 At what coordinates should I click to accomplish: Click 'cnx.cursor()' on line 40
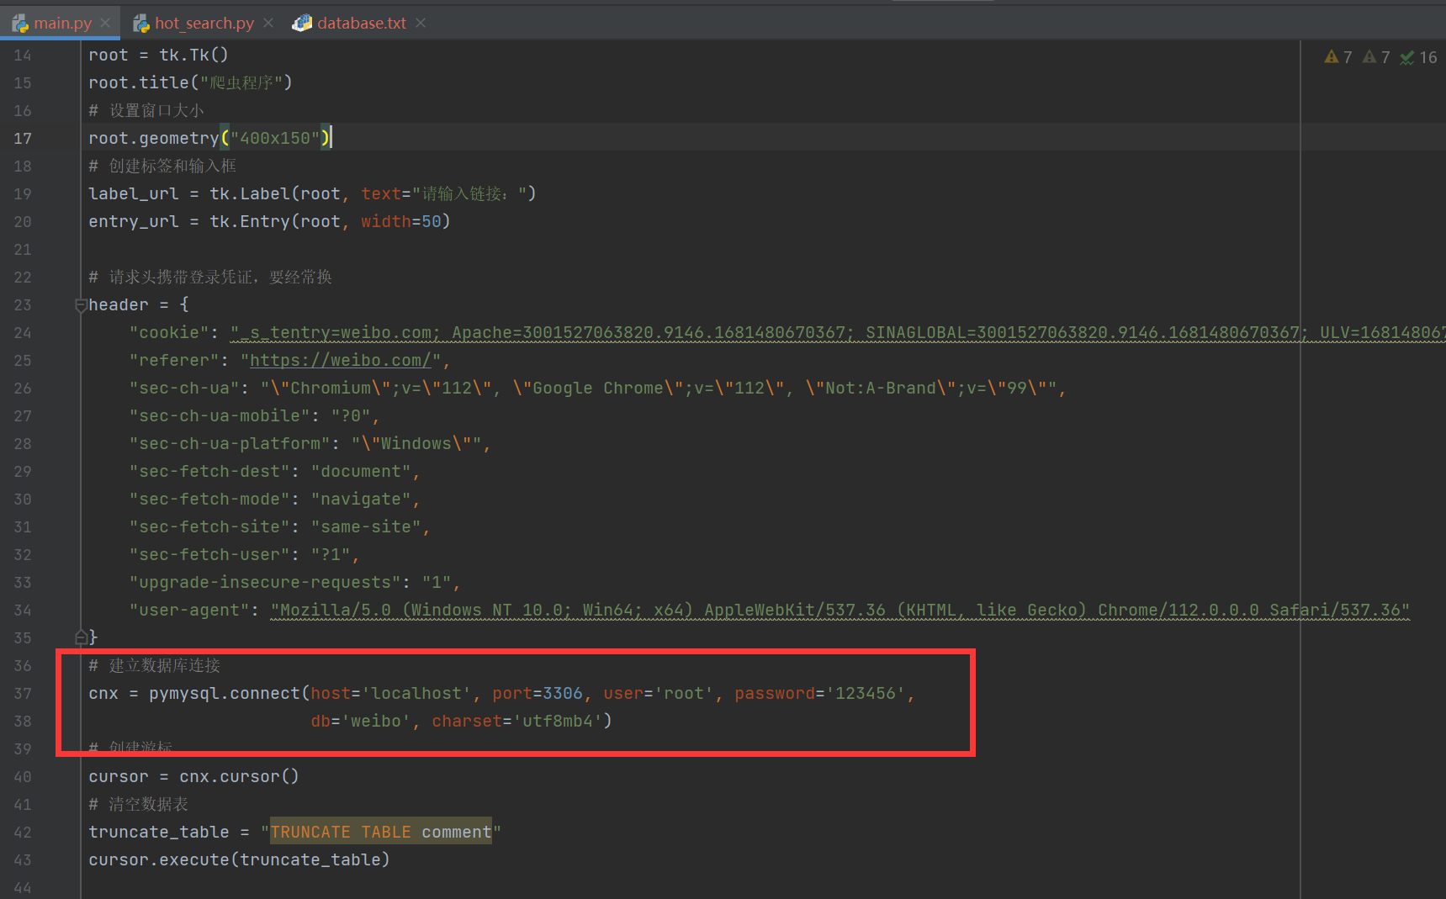coord(239,776)
